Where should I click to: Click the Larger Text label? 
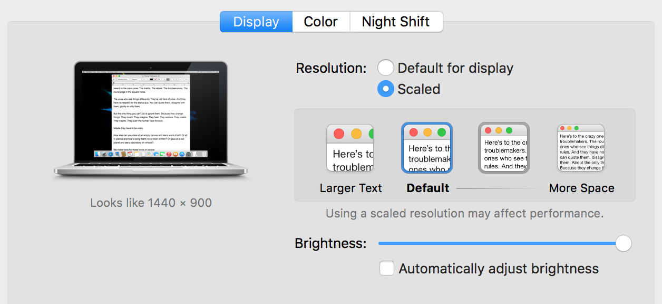[x=351, y=188]
